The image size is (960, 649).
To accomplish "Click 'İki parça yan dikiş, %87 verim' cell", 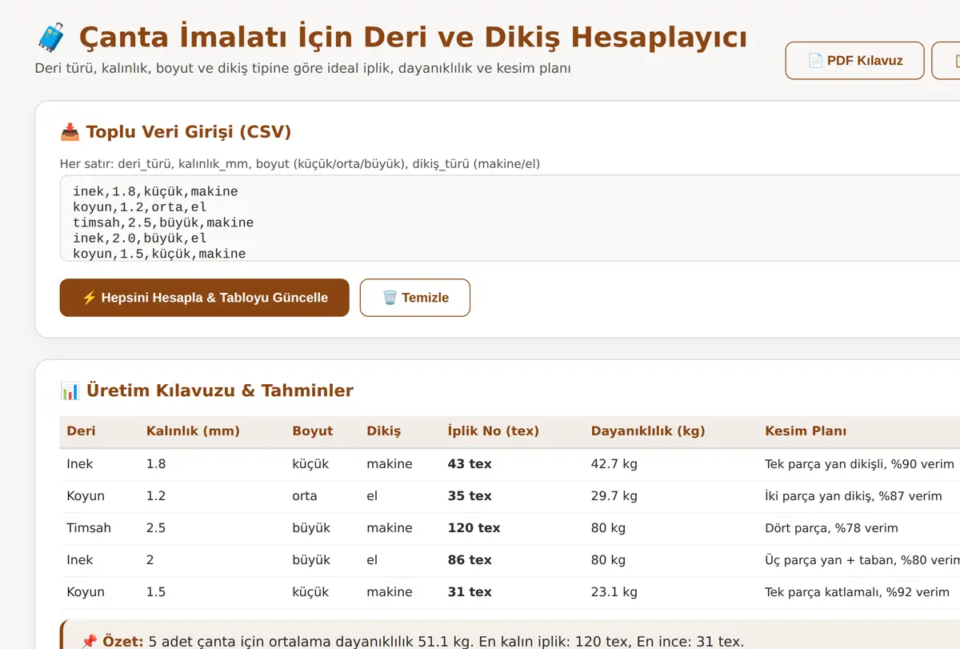I will point(854,496).
